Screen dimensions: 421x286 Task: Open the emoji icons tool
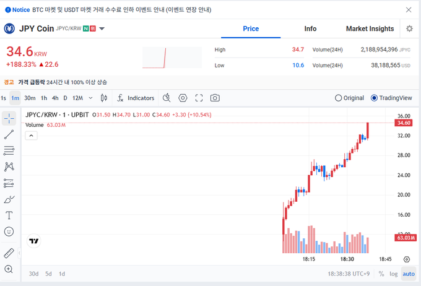[9, 232]
